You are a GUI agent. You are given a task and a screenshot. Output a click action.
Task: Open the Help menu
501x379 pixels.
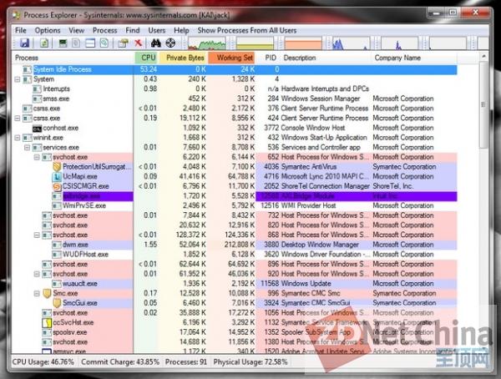(181, 30)
